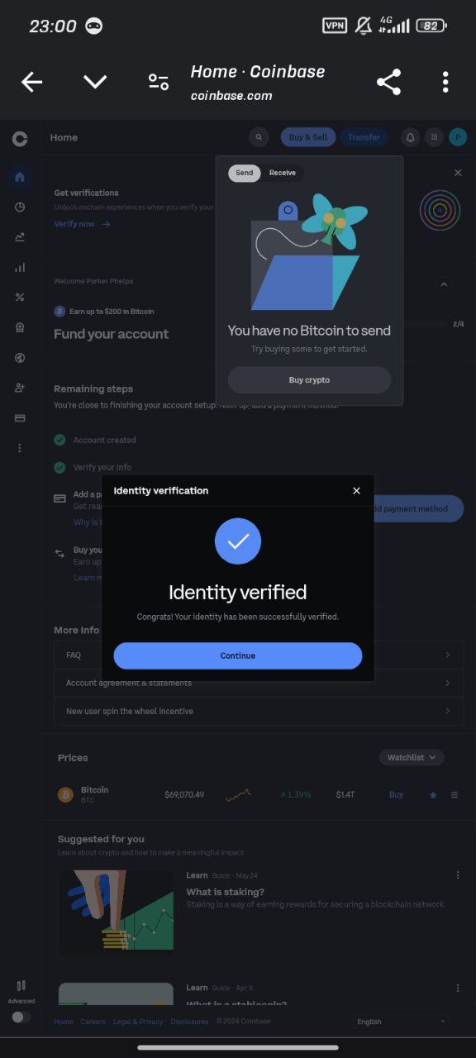The height and width of the screenshot is (1058, 476).
Task: Click the Buy crypto button
Action: [x=309, y=380]
